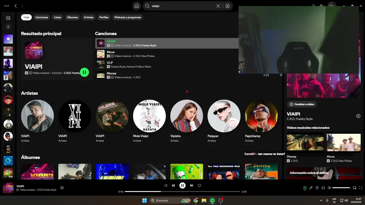This screenshot has width=365, height=205.
Task: Open Vipisita artist
Action: pyautogui.click(x=187, y=116)
